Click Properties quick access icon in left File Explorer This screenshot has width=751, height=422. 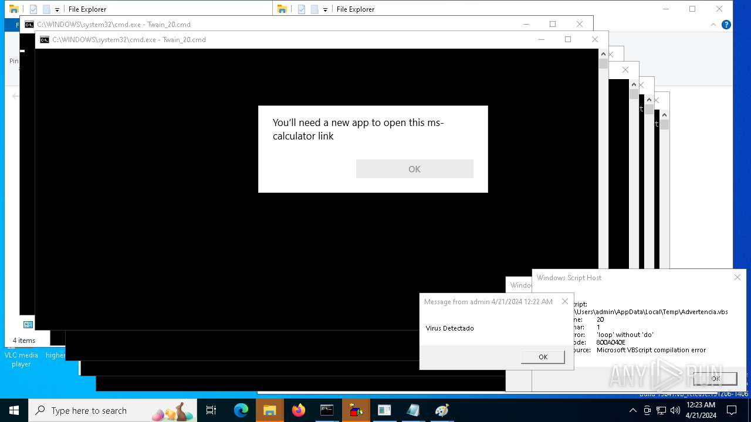tap(33, 9)
